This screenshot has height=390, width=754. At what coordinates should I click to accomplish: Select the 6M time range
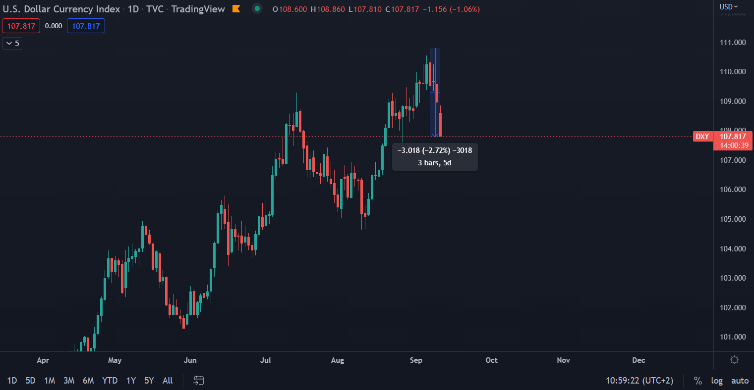[x=88, y=381]
